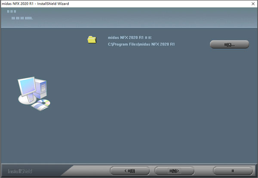Click the change folder [C]... button

(x=229, y=44)
